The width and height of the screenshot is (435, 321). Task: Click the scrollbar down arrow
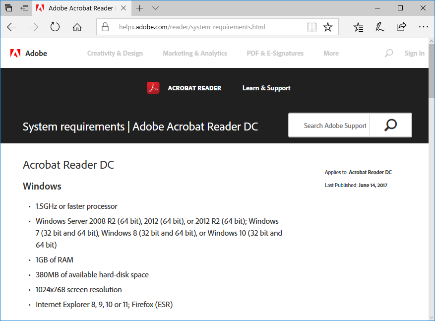432,318
